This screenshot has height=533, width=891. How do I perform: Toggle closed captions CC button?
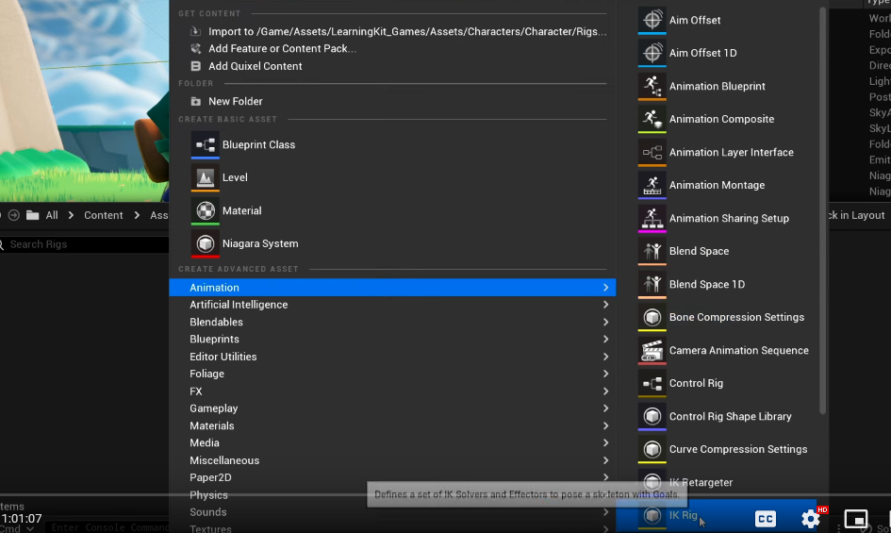point(766,518)
